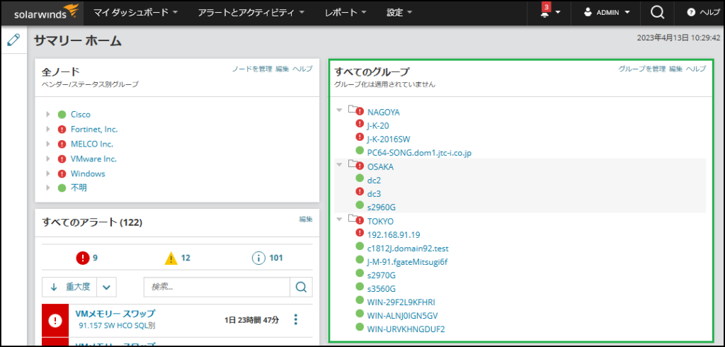This screenshot has height=347, width=725.
Task: Click the TOKYO folder icon
Action: [355, 220]
